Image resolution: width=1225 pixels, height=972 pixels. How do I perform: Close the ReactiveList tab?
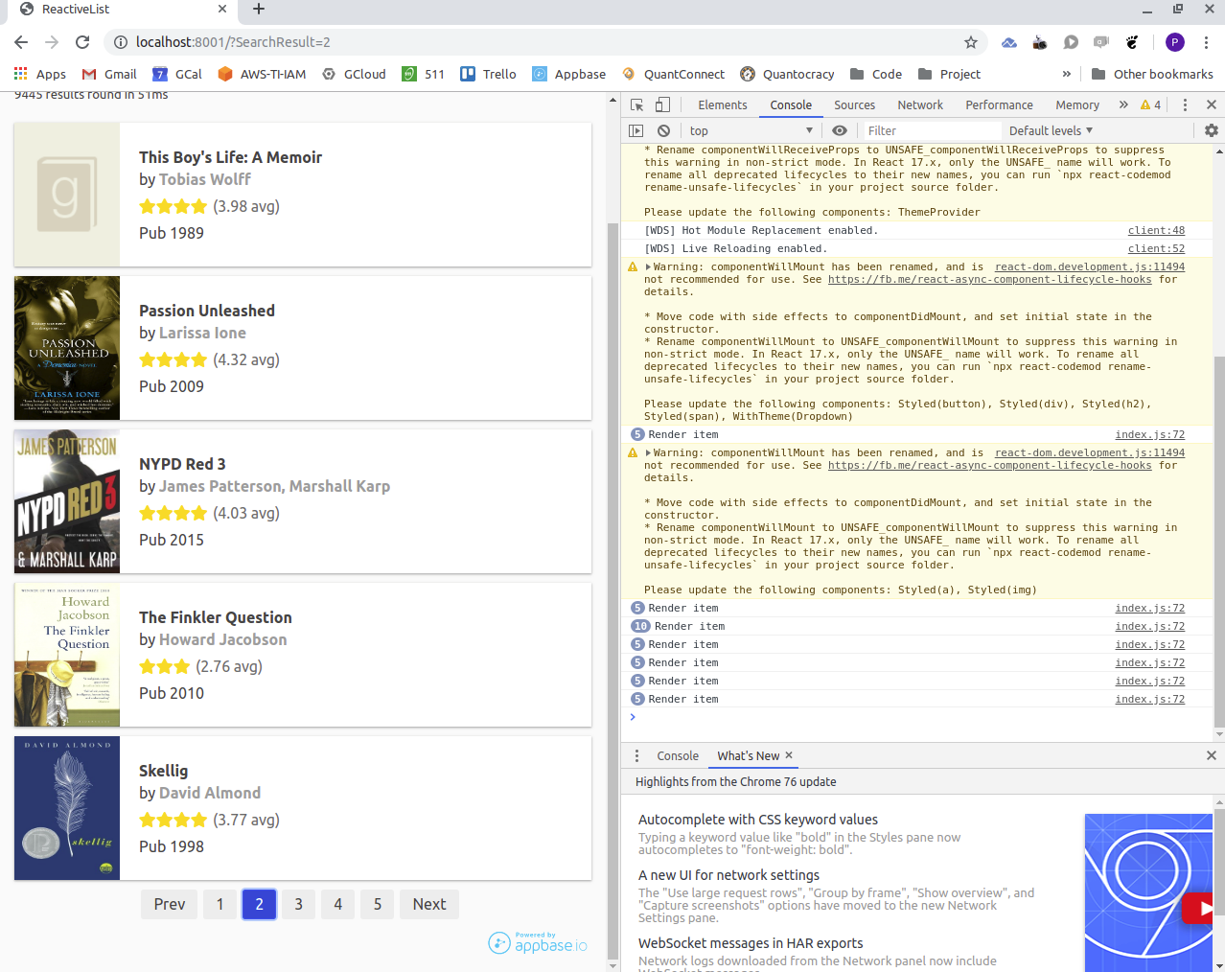222,10
